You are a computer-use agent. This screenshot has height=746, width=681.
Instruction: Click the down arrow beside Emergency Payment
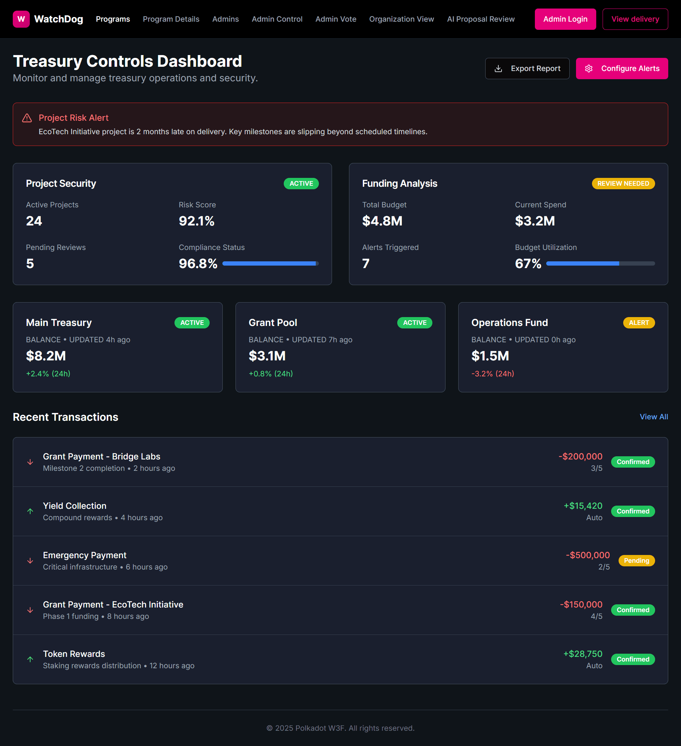[x=30, y=561]
